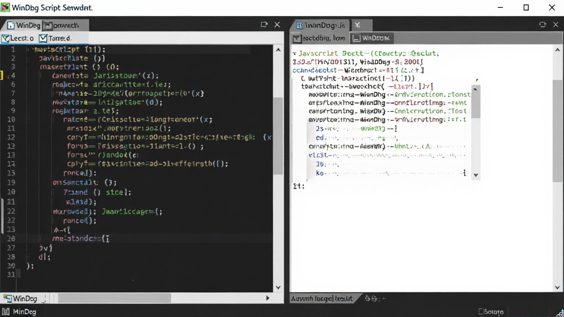
Task: Click the resize grip in bottom-right corner
Action: pyautogui.click(x=560, y=313)
